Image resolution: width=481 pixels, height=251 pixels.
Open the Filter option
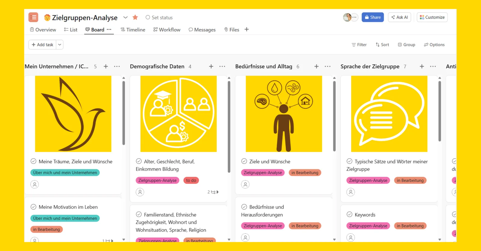359,45
